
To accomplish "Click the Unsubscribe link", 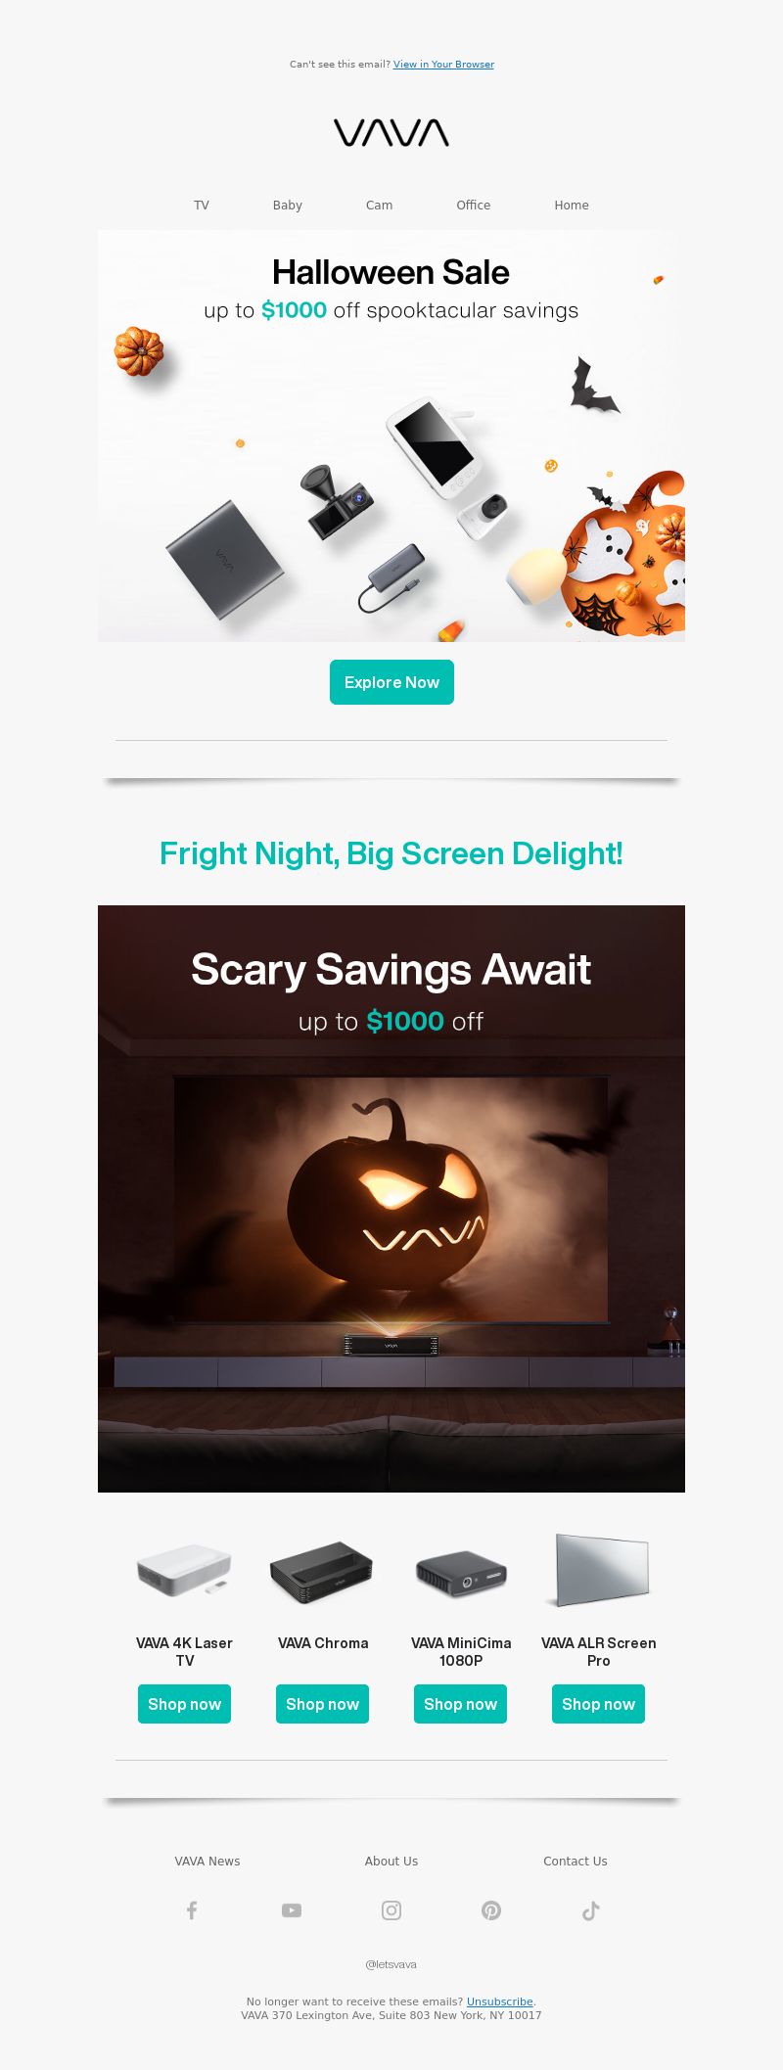I will tap(500, 2001).
